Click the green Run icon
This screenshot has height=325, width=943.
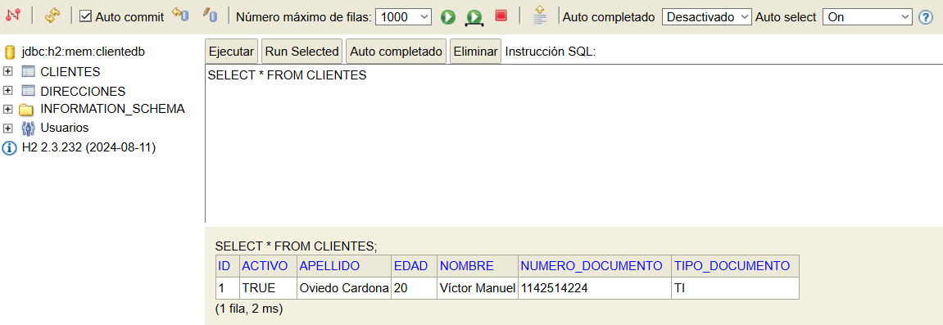pos(447,17)
